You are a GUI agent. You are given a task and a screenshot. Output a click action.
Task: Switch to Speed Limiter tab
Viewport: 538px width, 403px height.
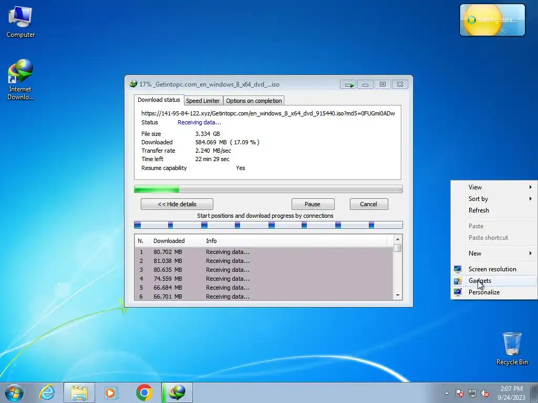click(x=203, y=101)
